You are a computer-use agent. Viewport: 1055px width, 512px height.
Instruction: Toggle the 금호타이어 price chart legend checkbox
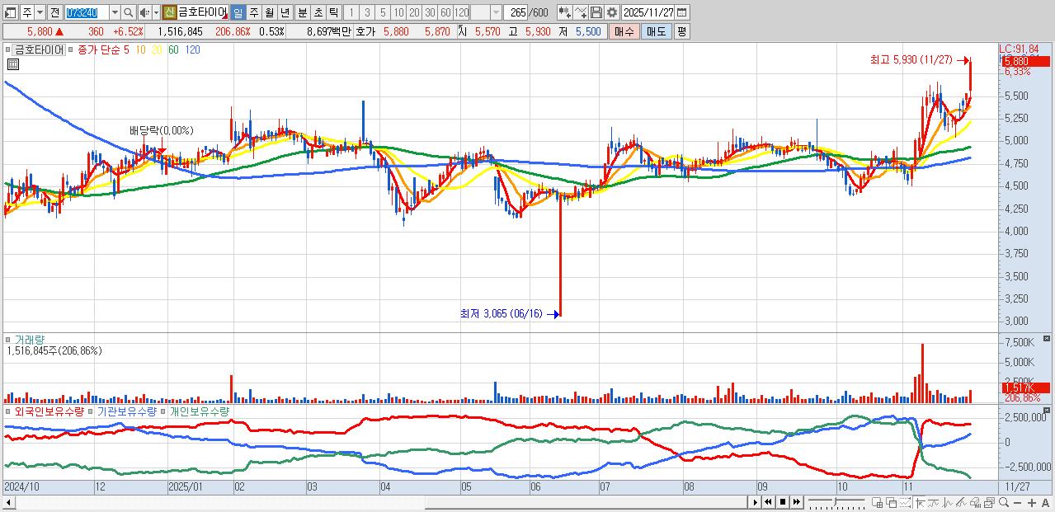coord(9,49)
